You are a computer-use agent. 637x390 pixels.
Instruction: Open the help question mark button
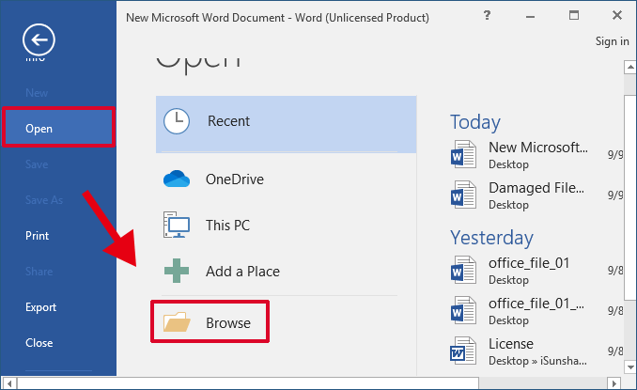487,16
